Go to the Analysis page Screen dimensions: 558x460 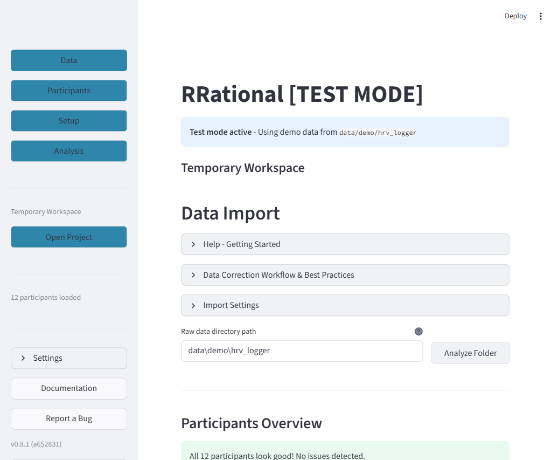click(x=69, y=151)
